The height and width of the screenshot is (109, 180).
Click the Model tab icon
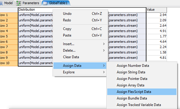1,3
